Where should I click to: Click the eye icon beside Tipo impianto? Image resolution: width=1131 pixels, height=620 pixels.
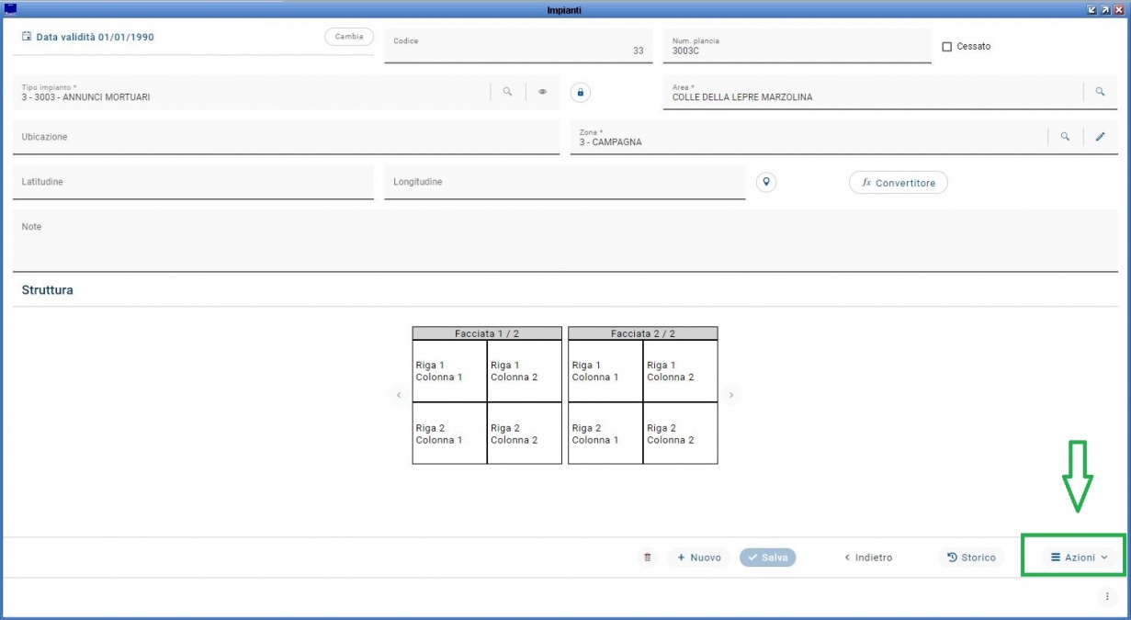tap(542, 92)
